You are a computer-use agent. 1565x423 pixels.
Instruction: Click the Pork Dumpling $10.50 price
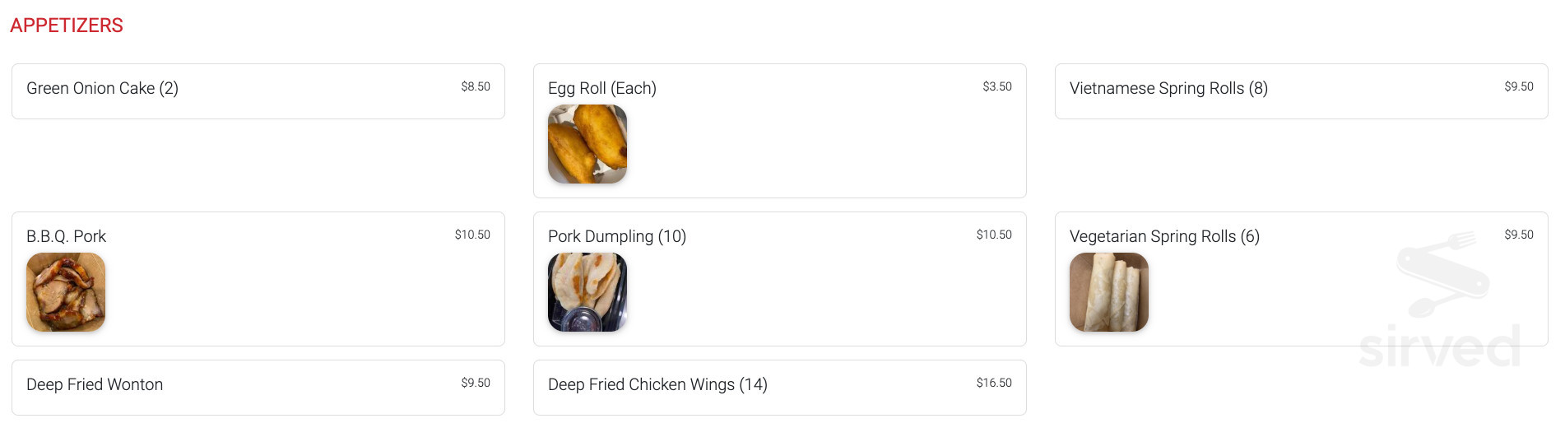click(993, 235)
